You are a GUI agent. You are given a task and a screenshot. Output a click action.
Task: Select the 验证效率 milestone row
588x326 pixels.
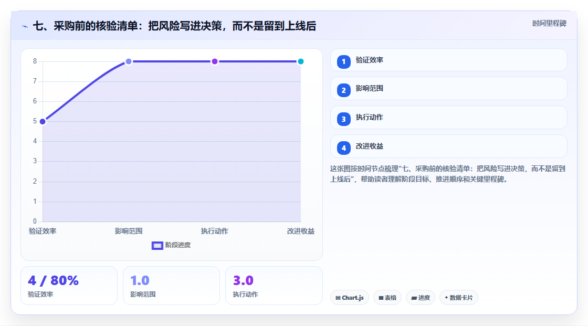448,60
